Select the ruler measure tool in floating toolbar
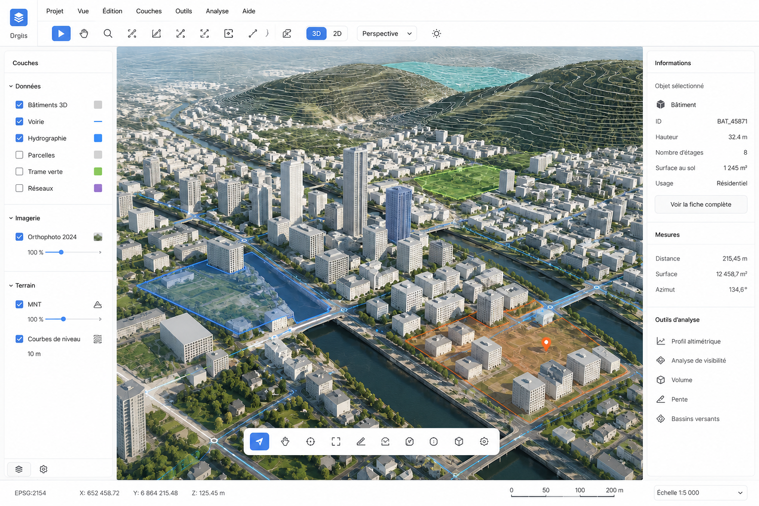 click(361, 441)
